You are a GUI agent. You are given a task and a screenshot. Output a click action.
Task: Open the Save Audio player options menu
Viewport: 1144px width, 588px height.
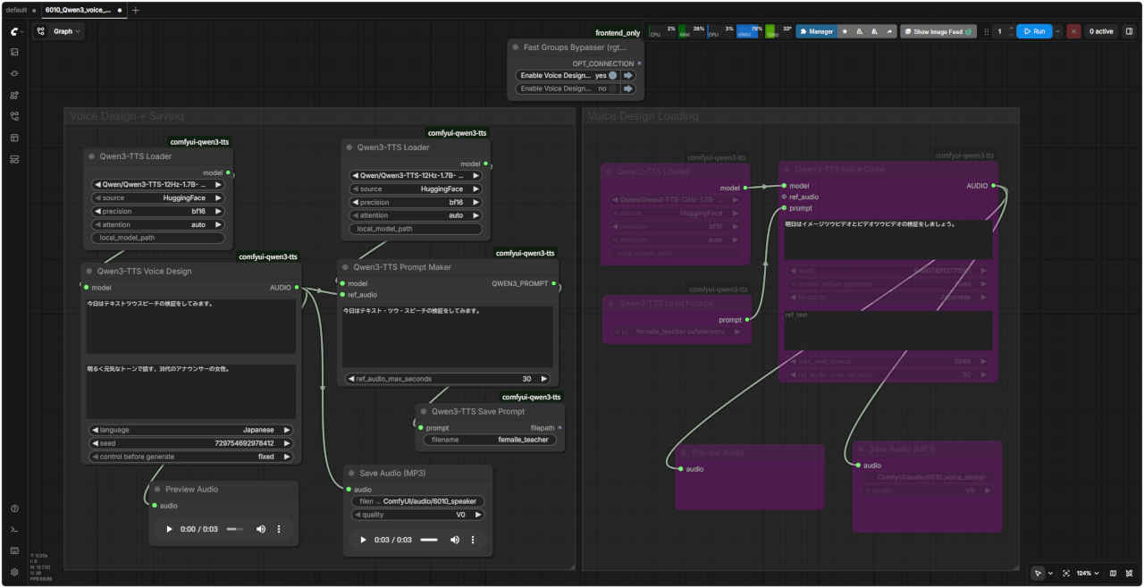473,540
